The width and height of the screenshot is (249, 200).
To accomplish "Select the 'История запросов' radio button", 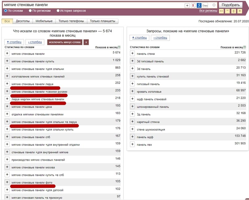I will point(58,11).
